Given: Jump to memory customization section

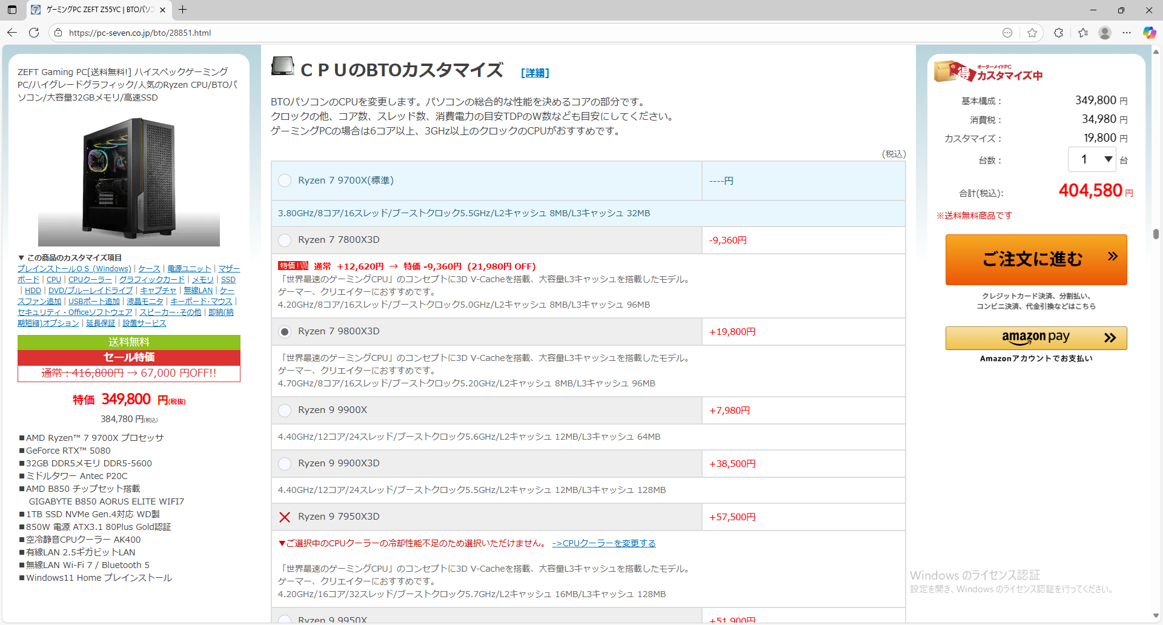Looking at the screenshot, I should [203, 279].
